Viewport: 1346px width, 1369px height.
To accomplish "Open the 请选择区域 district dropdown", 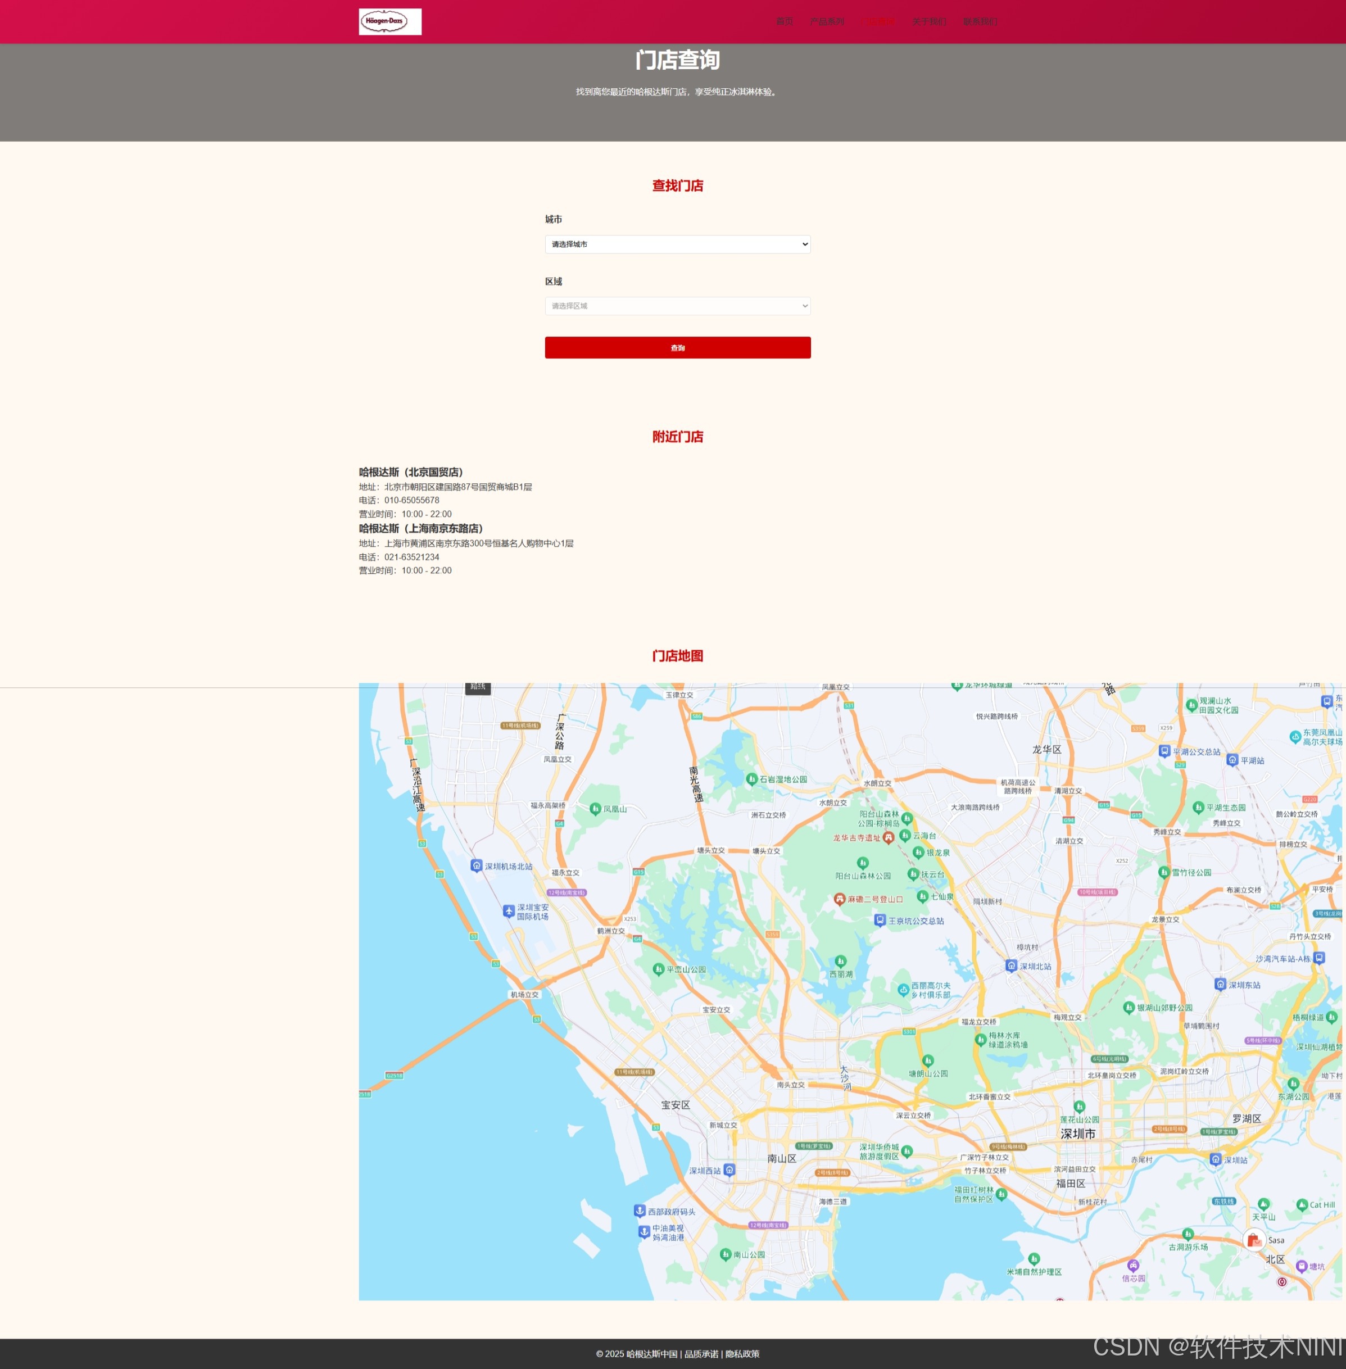I will 677,306.
